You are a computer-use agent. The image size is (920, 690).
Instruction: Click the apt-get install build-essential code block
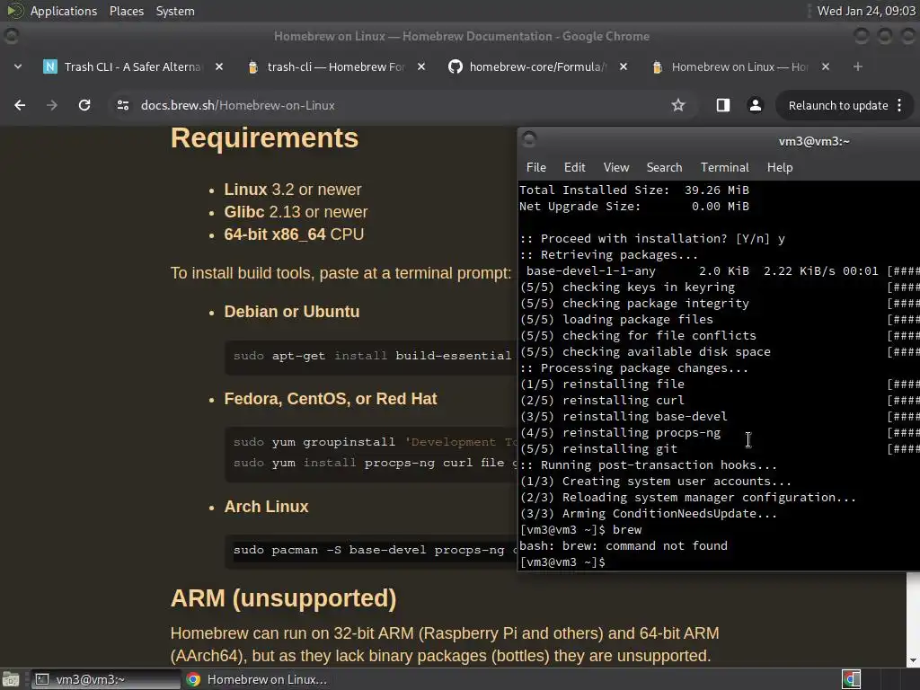(371, 356)
